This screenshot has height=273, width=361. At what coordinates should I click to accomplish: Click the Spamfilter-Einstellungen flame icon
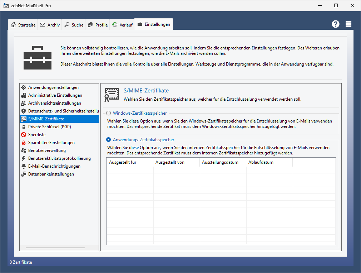pos(24,143)
